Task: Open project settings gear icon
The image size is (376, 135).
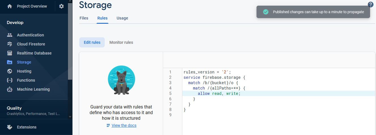Action: (x=61, y=6)
